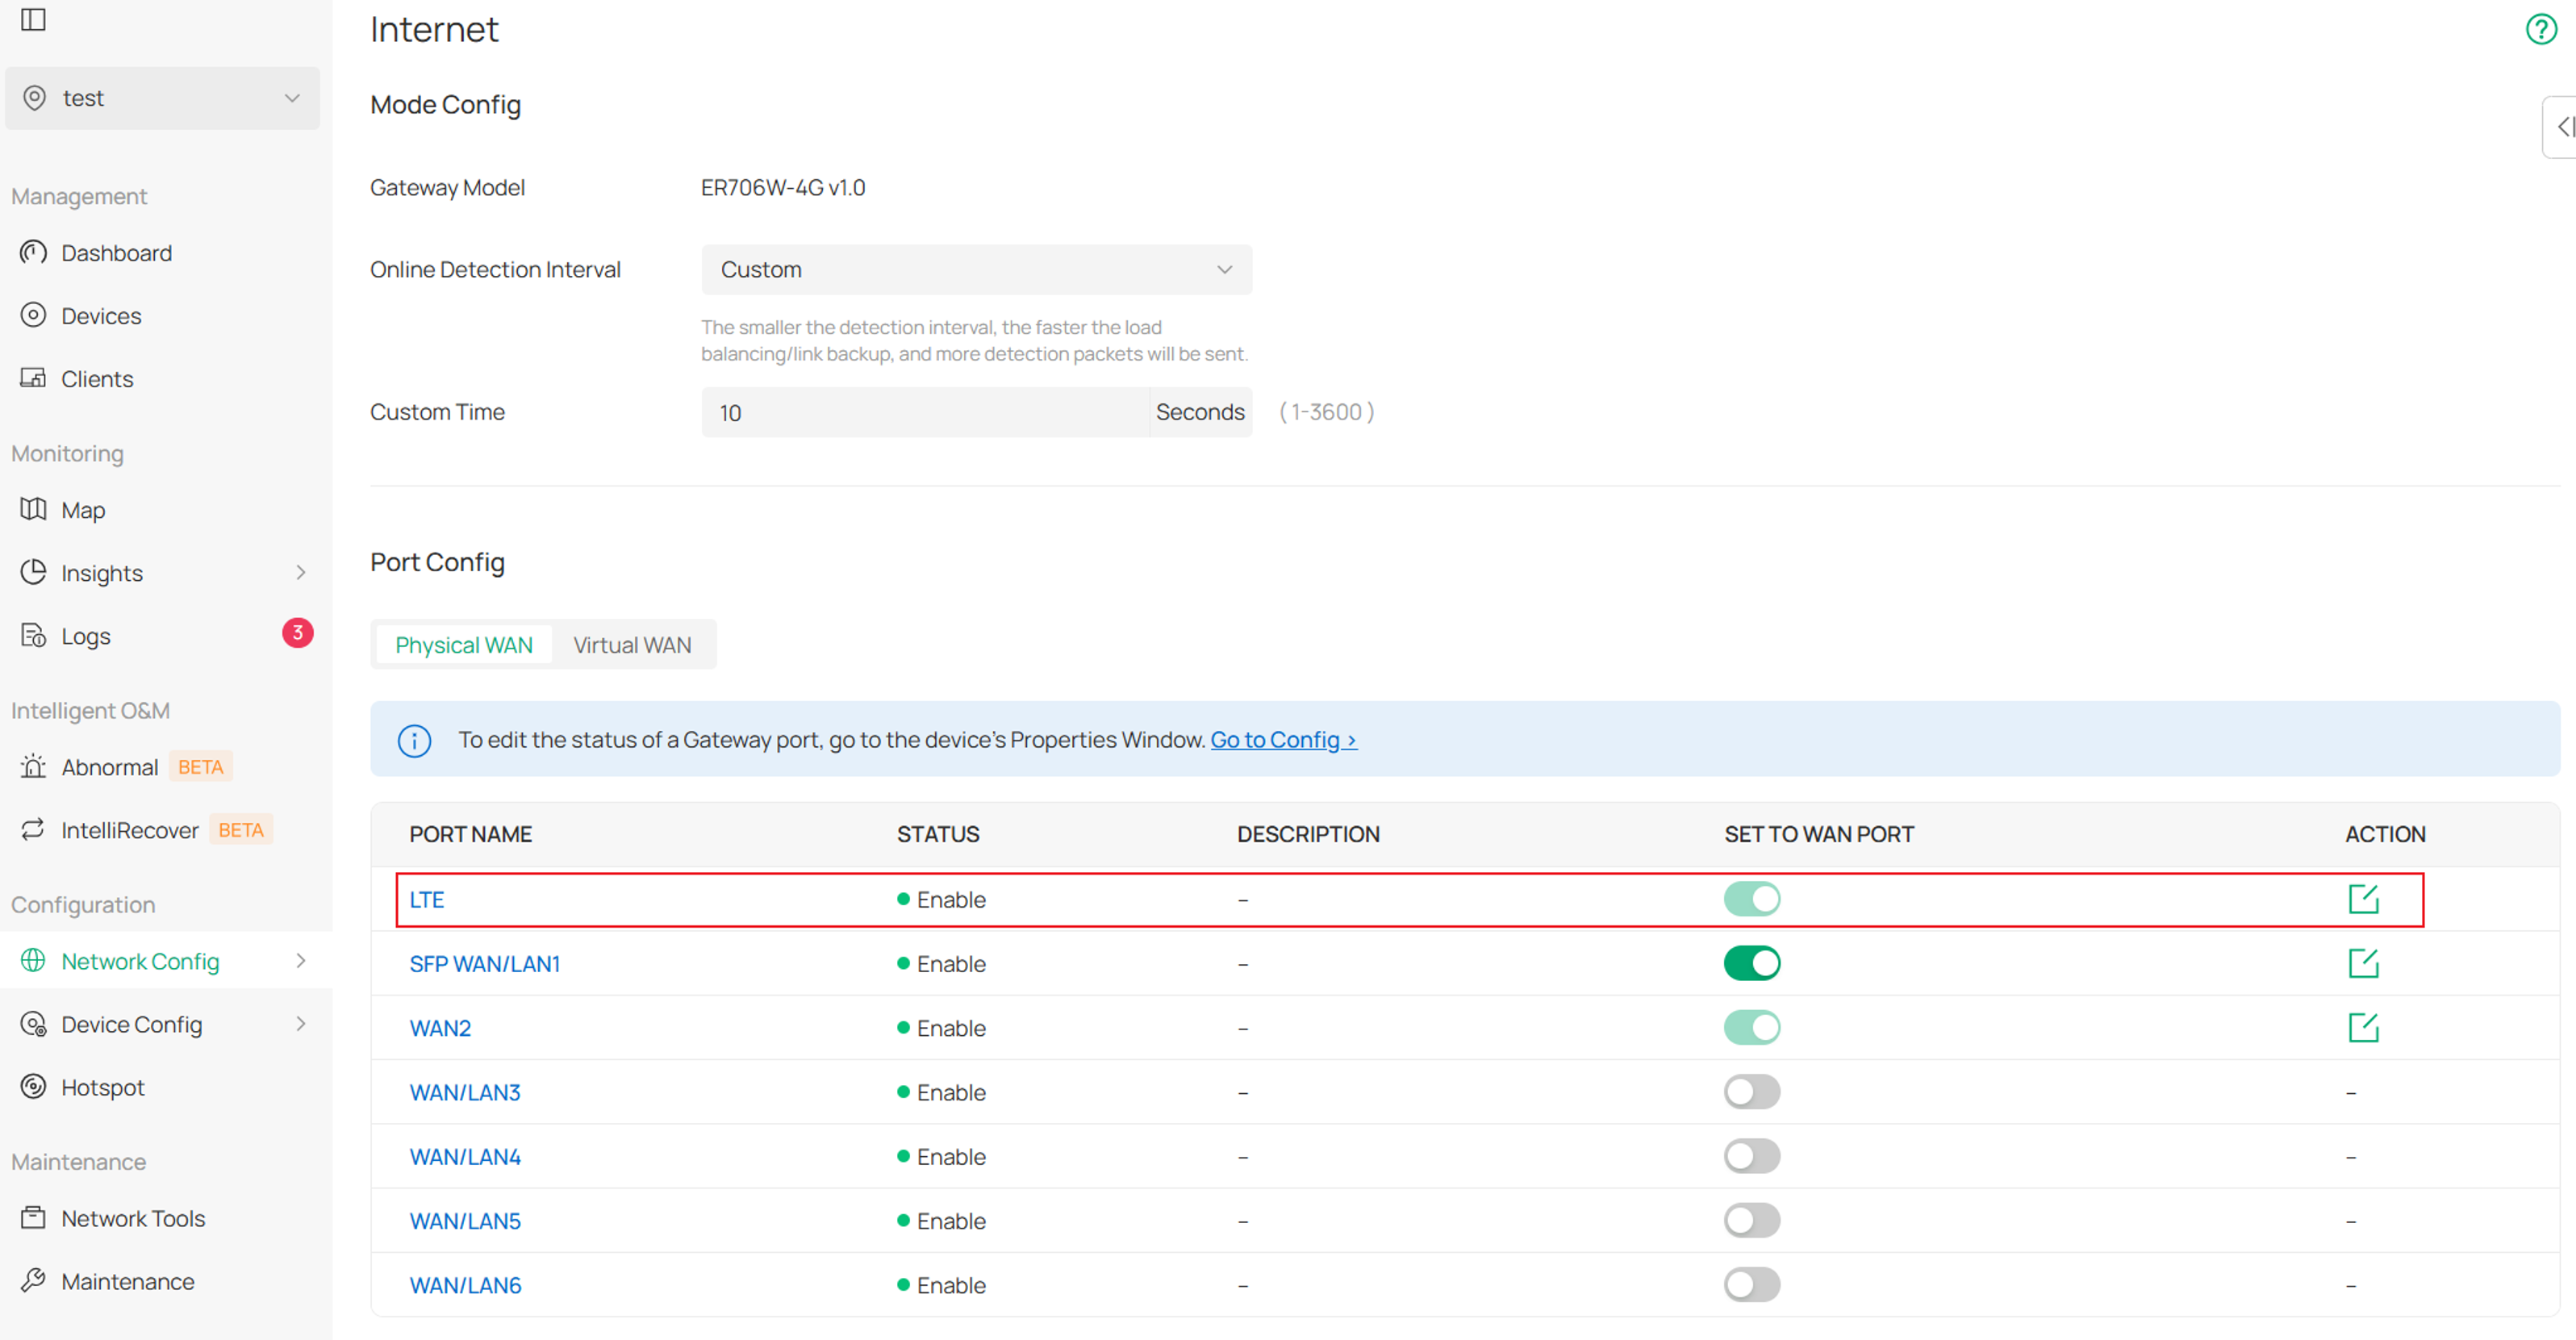
Task: Toggle SFP WAN/LAN1 set to WAN port
Action: [x=1752, y=963]
